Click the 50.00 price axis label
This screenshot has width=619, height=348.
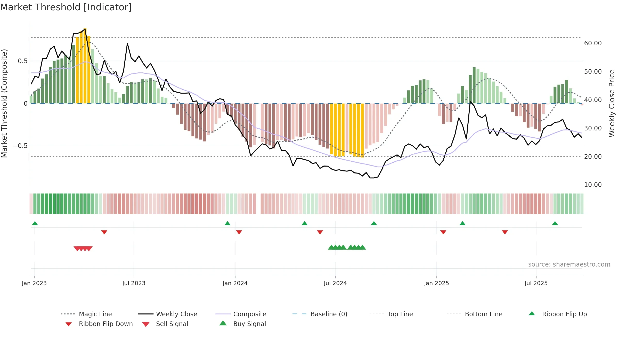(x=593, y=72)
